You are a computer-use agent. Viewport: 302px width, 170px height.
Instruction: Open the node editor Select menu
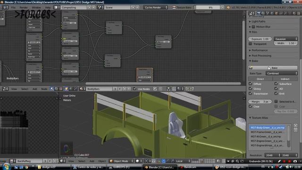(x=25, y=89)
